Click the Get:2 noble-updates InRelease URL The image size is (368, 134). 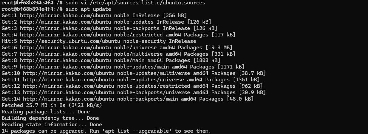click(x=65, y=22)
